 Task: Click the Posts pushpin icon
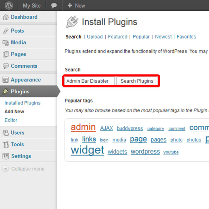pos(6,31)
